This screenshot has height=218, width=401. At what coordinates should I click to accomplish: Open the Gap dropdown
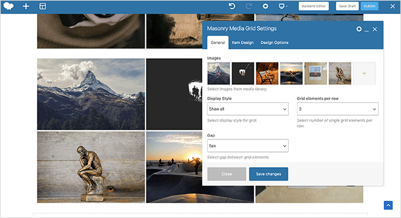(x=248, y=146)
